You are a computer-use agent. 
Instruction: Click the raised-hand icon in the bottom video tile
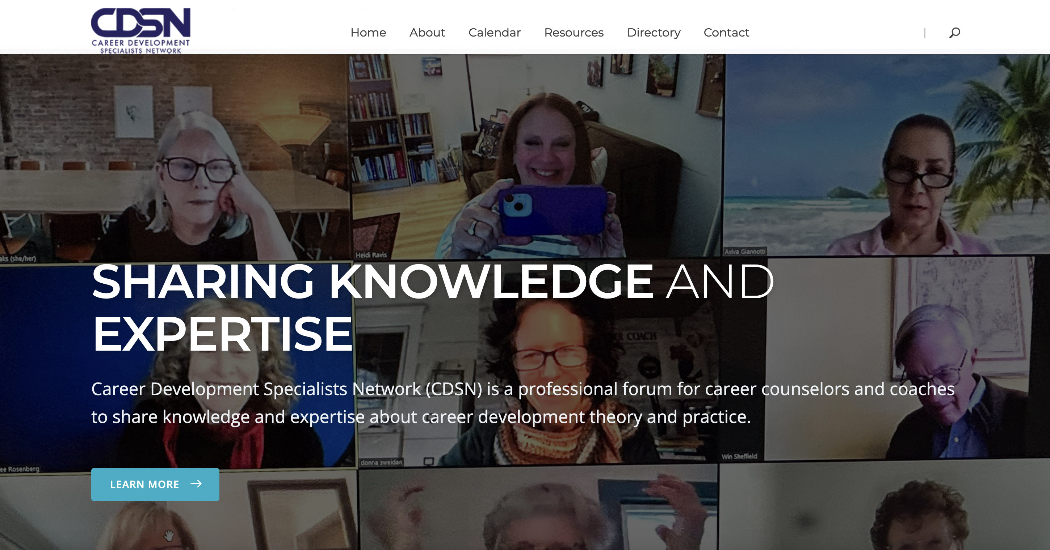(169, 535)
